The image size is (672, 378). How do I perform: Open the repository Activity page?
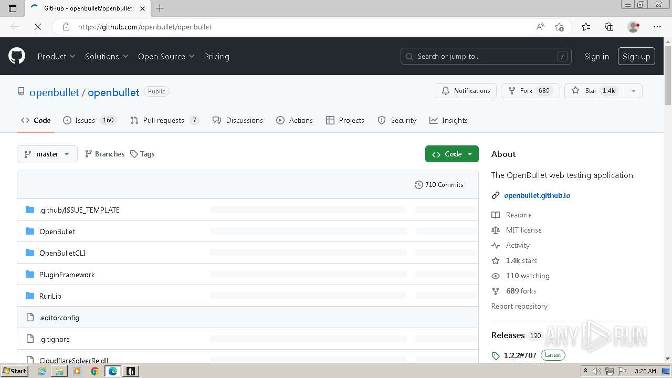tap(511, 245)
